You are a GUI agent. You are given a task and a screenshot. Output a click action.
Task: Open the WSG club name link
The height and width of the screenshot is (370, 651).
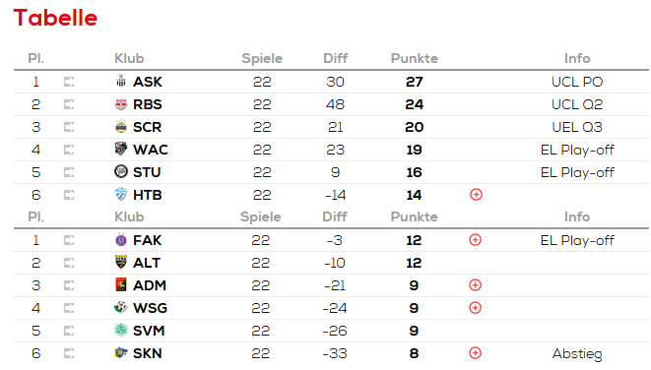(150, 308)
